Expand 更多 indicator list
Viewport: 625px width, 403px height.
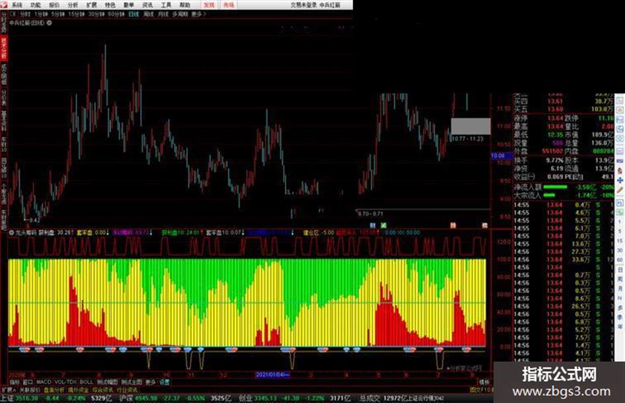click(151, 382)
